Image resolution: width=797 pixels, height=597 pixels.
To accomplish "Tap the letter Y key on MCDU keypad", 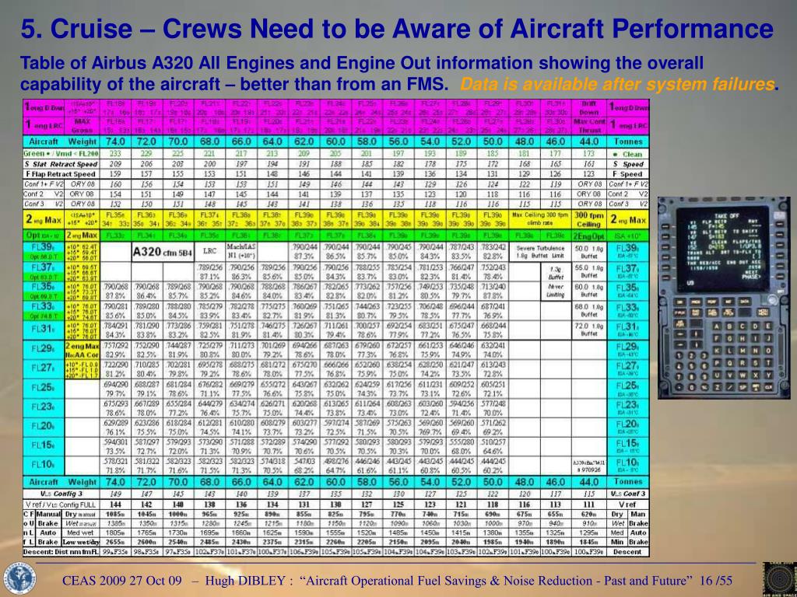I will click(770, 375).
